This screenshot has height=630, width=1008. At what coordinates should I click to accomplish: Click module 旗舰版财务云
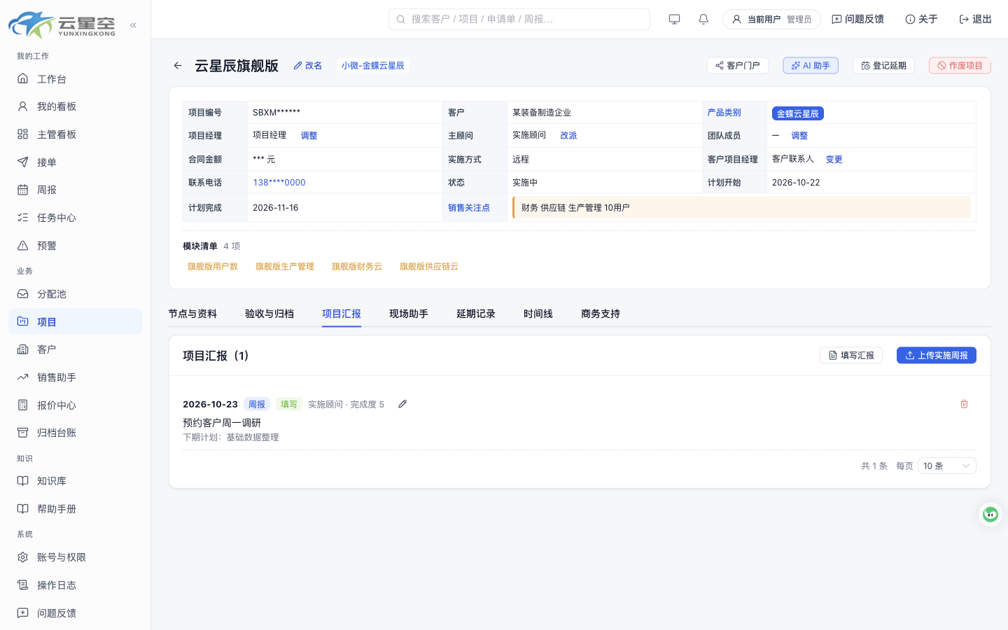357,267
